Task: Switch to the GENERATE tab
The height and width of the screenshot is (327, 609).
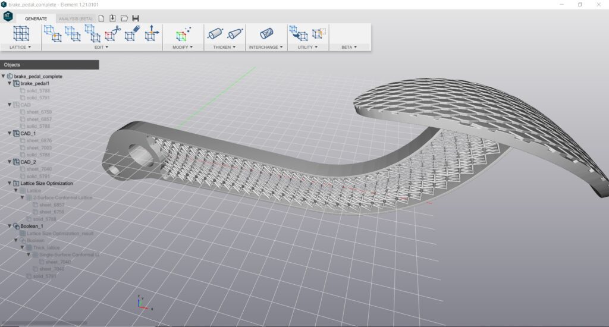Action: click(36, 19)
